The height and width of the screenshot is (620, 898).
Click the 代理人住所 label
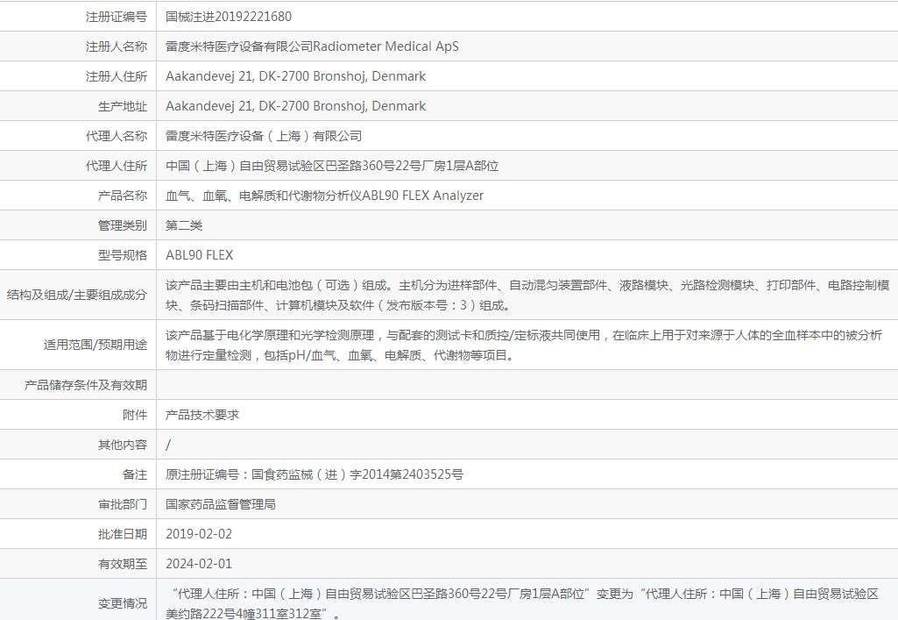(117, 166)
